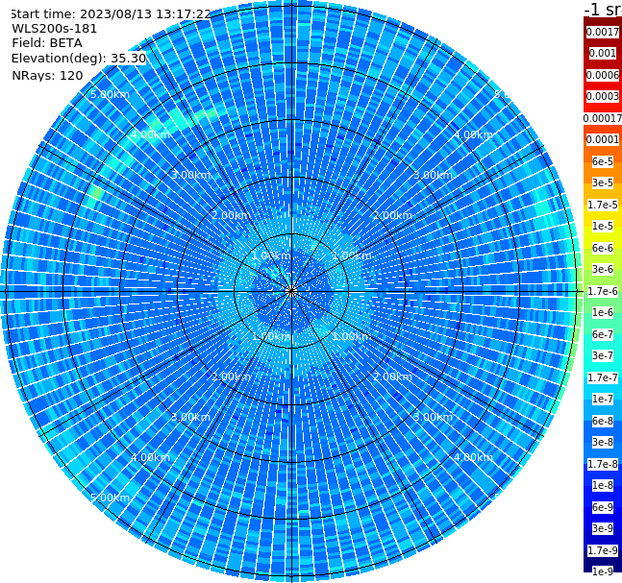Screen dimensions: 622x583
Task: Select the 3e-9 colorbar label
Action: [603, 528]
